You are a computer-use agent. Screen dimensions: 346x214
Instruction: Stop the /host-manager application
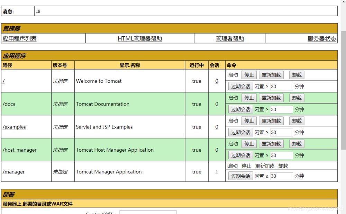click(x=249, y=144)
